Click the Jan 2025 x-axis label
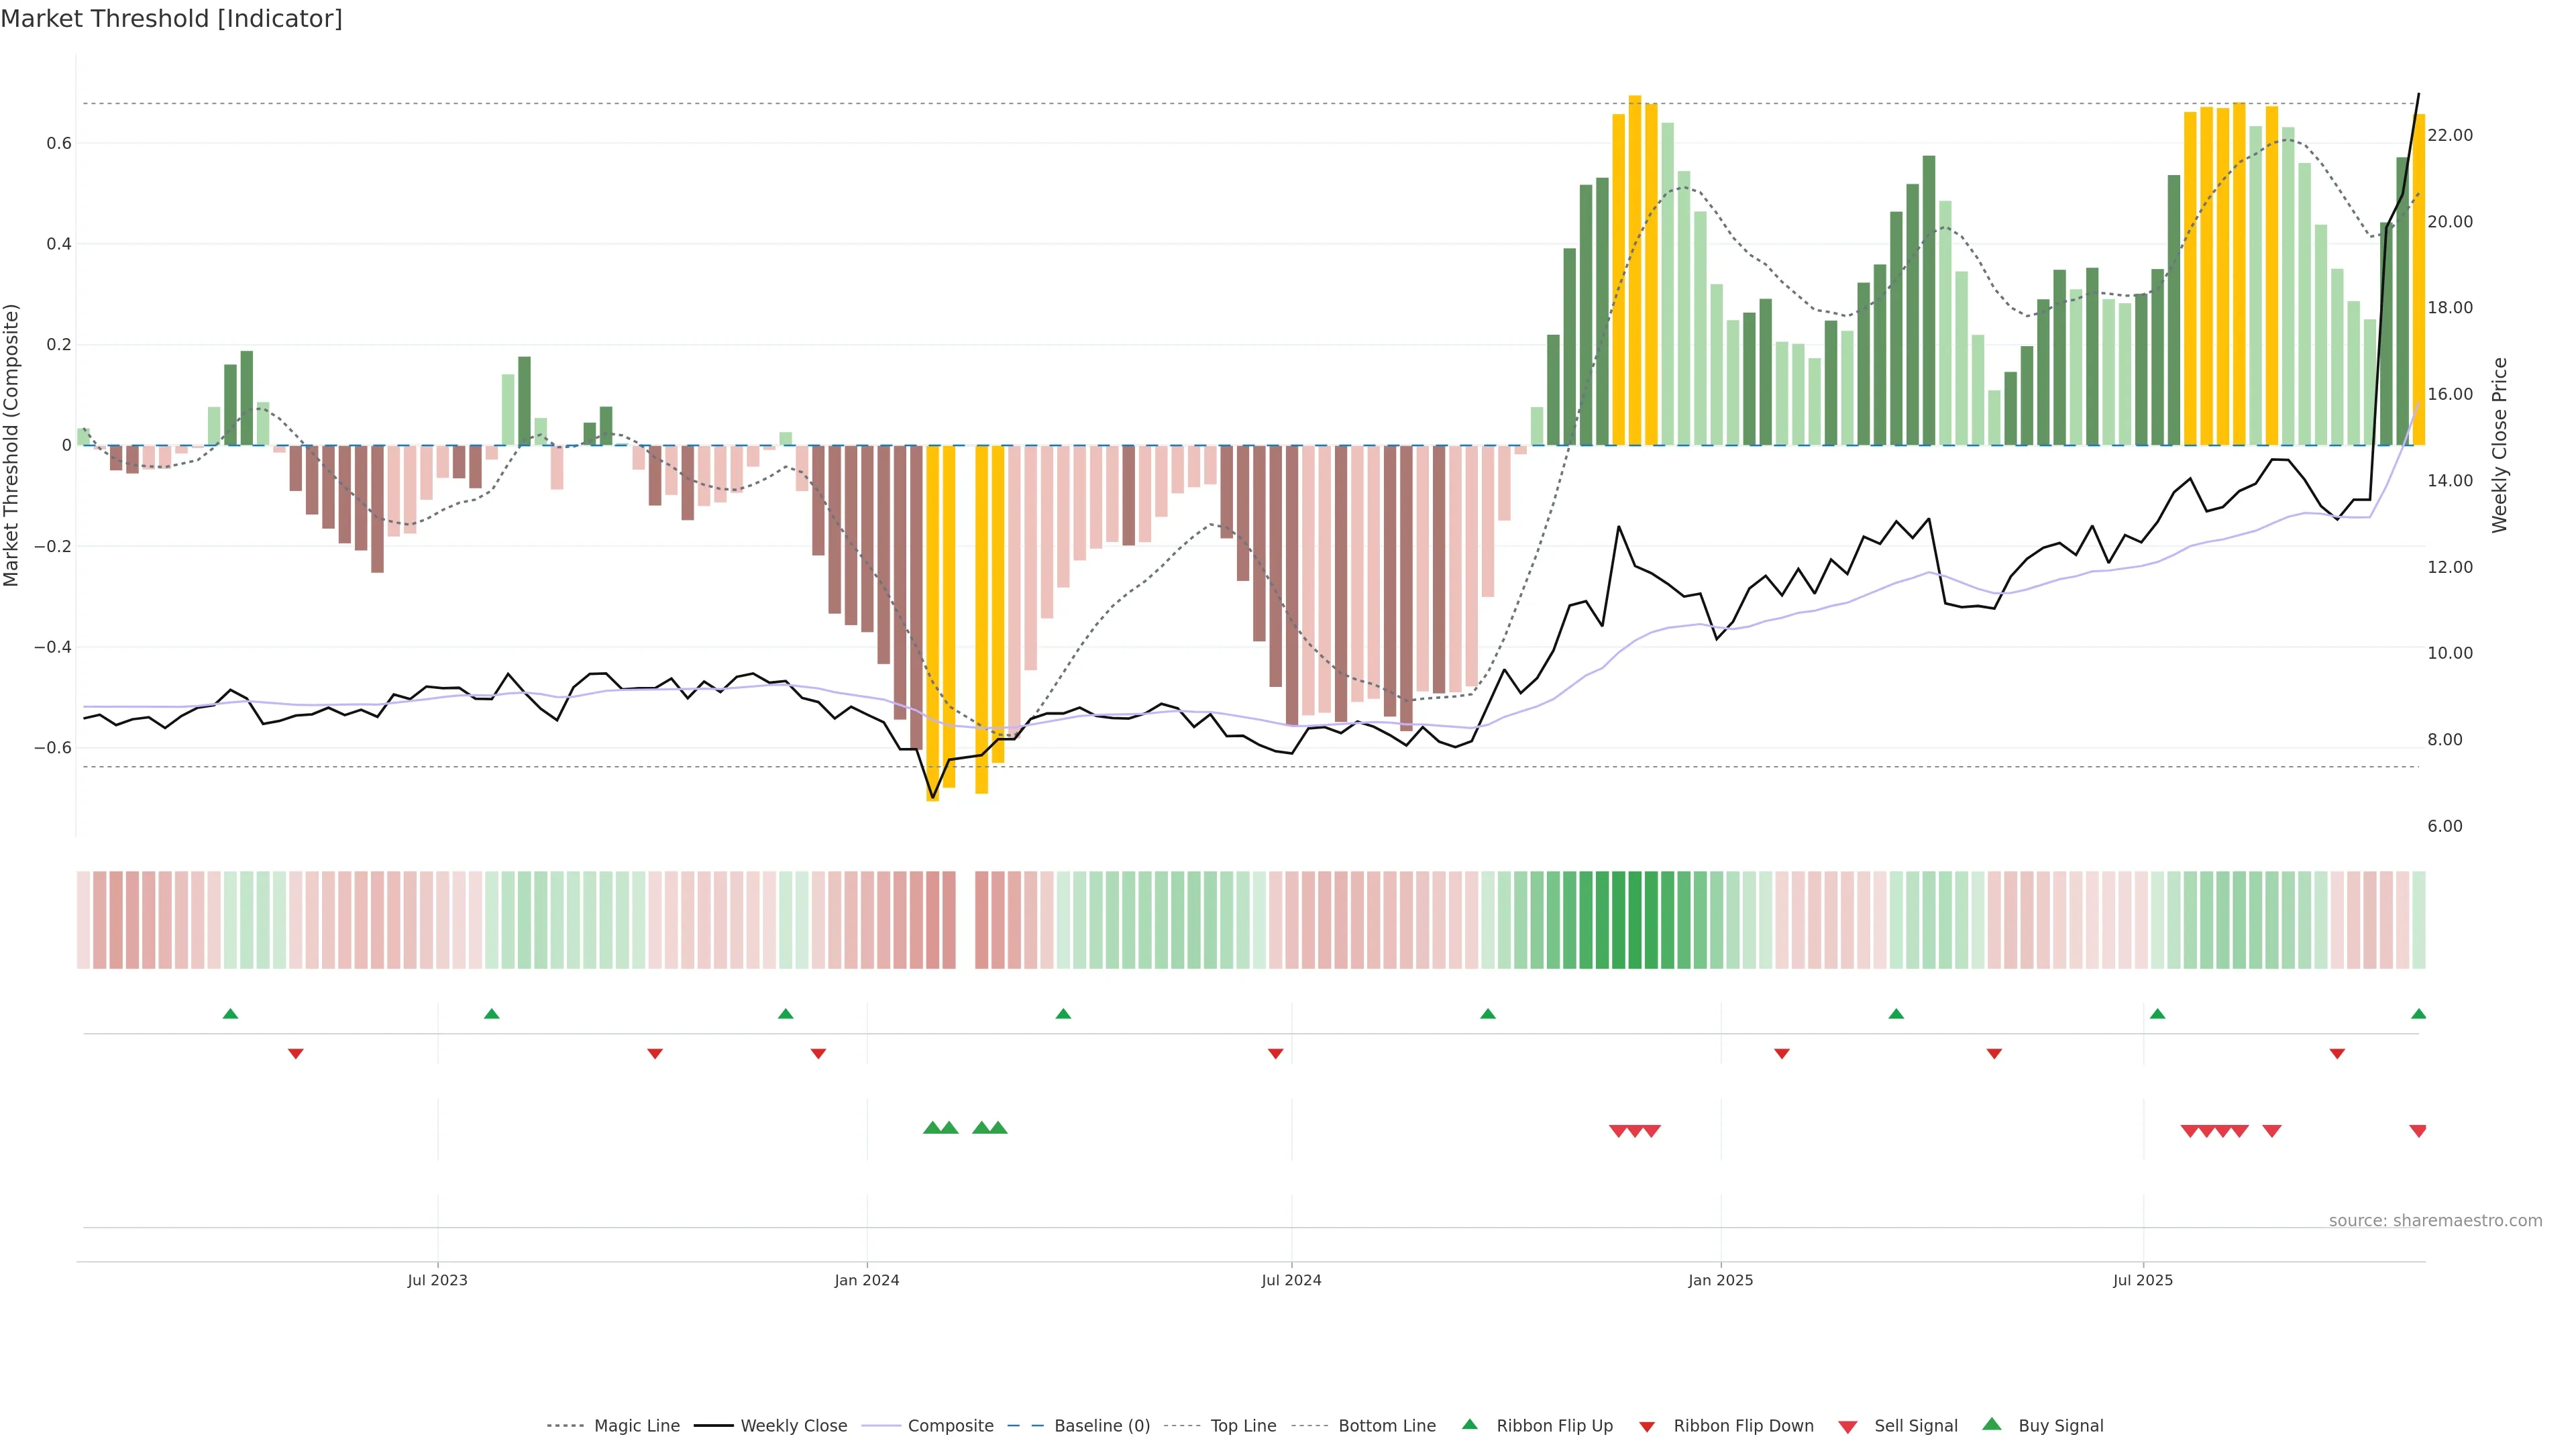Screen dimensions: 2576x1449 click(1720, 1280)
